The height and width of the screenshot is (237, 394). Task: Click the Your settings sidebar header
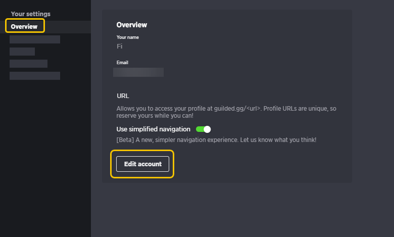(x=31, y=14)
